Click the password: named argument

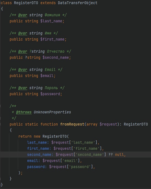[x=37, y=167]
